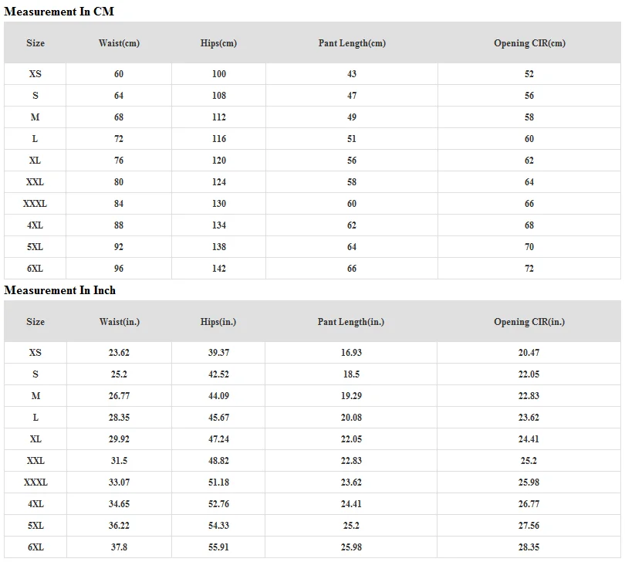Click the Measurement In CM heading
The image size is (625, 562).
(x=59, y=12)
